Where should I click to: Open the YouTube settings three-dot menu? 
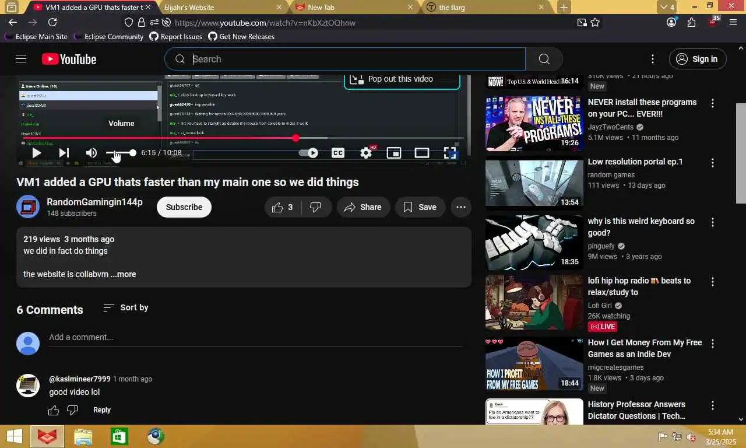click(653, 59)
